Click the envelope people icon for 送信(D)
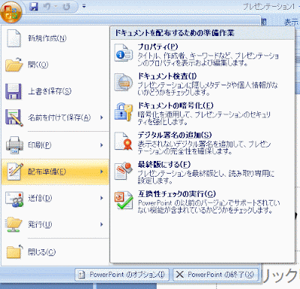 (x=14, y=199)
